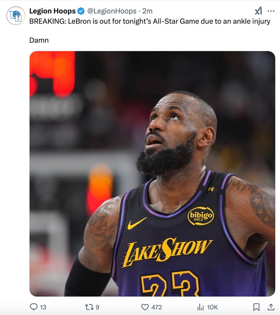Click the reply speech bubble icon
Screen dimensions: 280x315
pos(33,307)
